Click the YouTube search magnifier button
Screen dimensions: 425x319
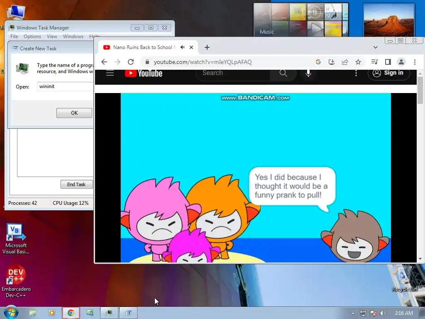(283, 73)
